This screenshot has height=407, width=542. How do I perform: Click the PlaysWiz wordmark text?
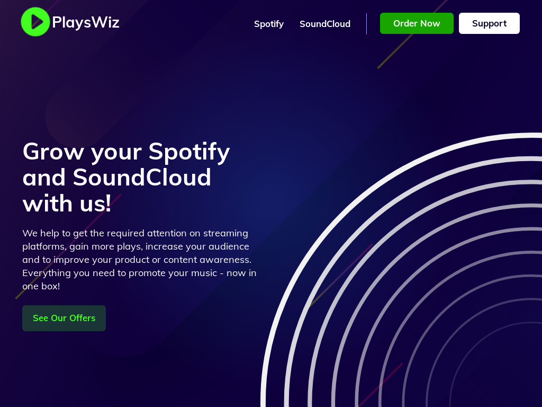(x=86, y=22)
